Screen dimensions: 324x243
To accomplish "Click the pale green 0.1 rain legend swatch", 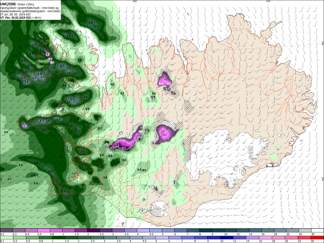I will 6,237.
